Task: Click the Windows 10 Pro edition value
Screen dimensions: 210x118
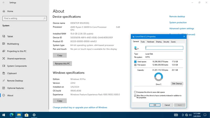Action: click(x=78, y=79)
